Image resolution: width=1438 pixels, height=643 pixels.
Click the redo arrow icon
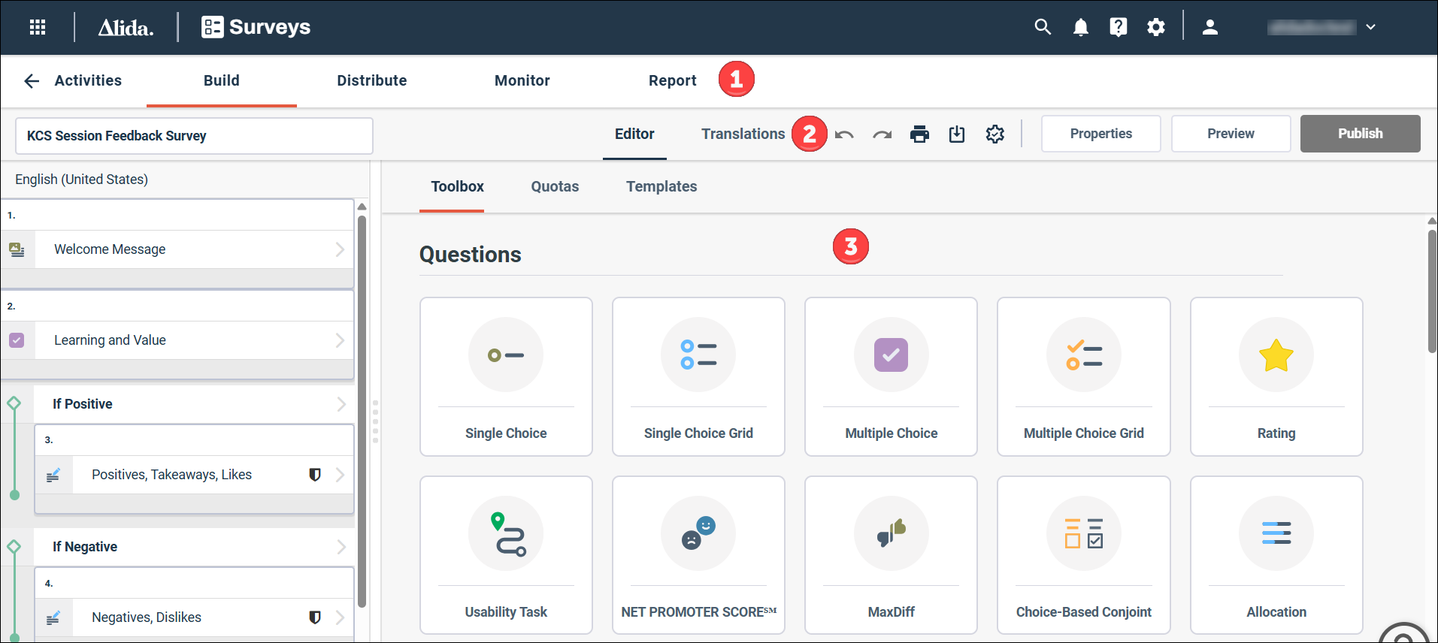click(x=882, y=134)
